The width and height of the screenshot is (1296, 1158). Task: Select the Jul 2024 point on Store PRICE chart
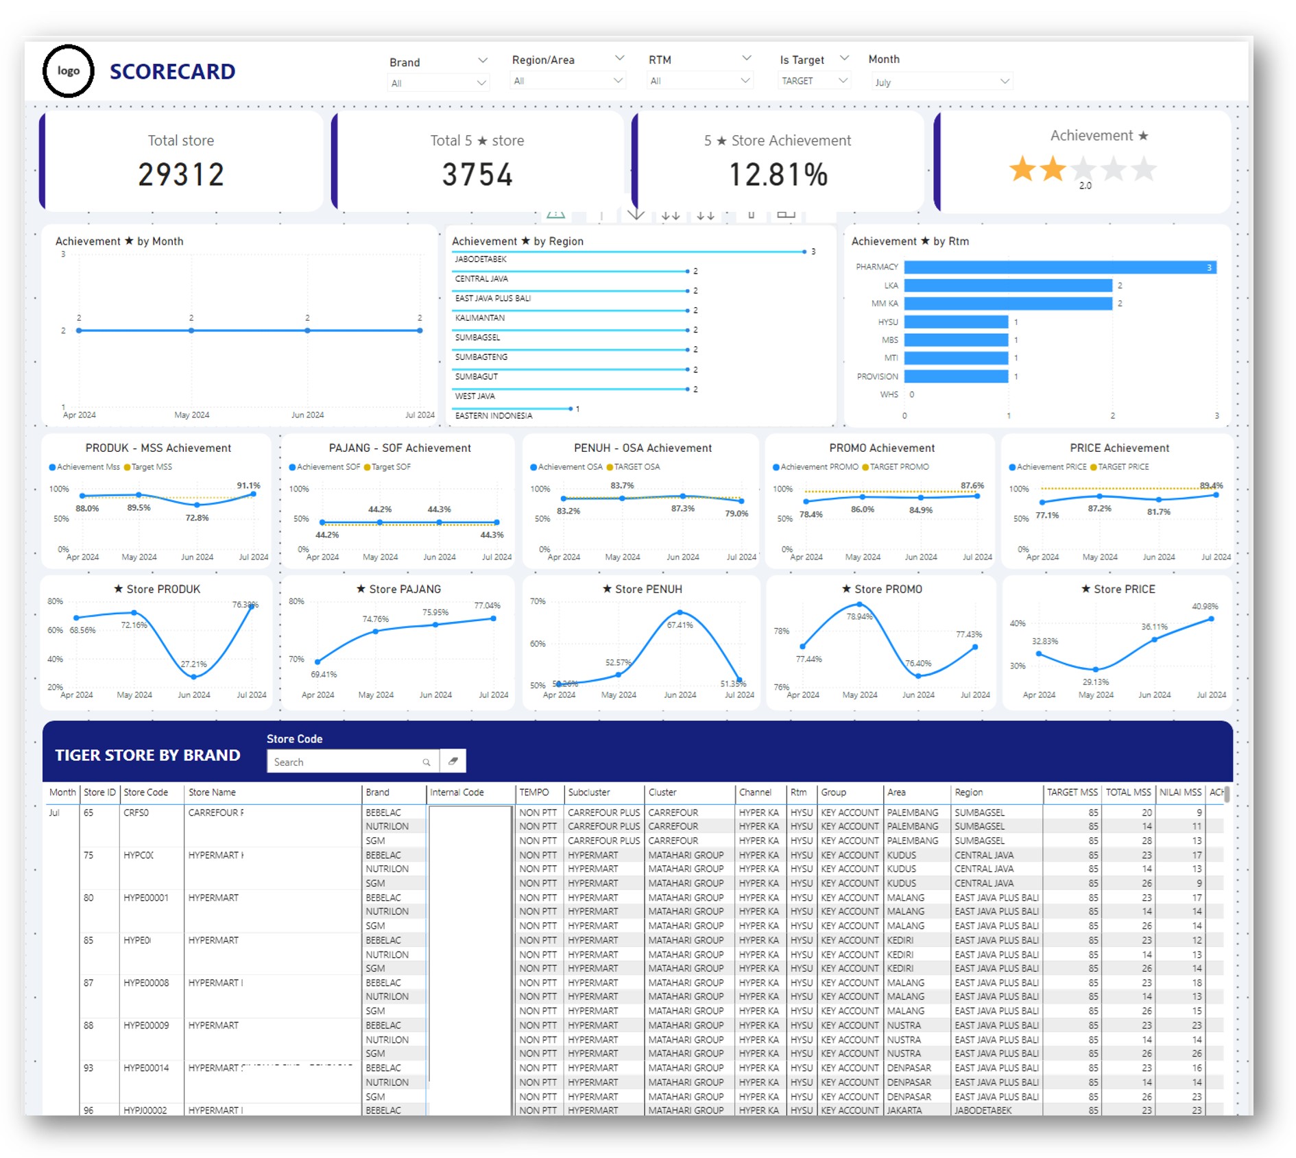pyautogui.click(x=1211, y=619)
